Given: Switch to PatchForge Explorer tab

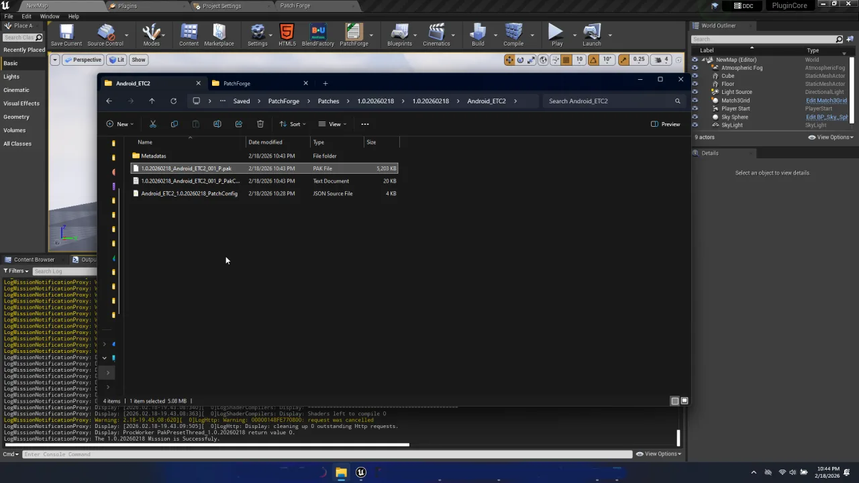Looking at the screenshot, I should tap(260, 83).
